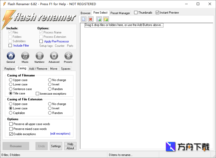
Task: Switch to the Preset Manager tab
Action: point(120,13)
